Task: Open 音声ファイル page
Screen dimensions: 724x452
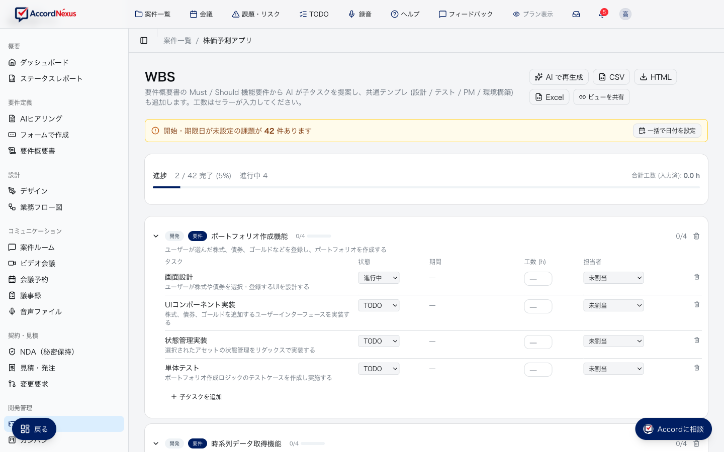Action: pos(64,311)
